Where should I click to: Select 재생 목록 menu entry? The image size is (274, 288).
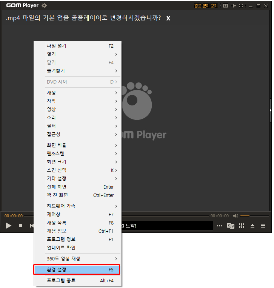click(77, 223)
